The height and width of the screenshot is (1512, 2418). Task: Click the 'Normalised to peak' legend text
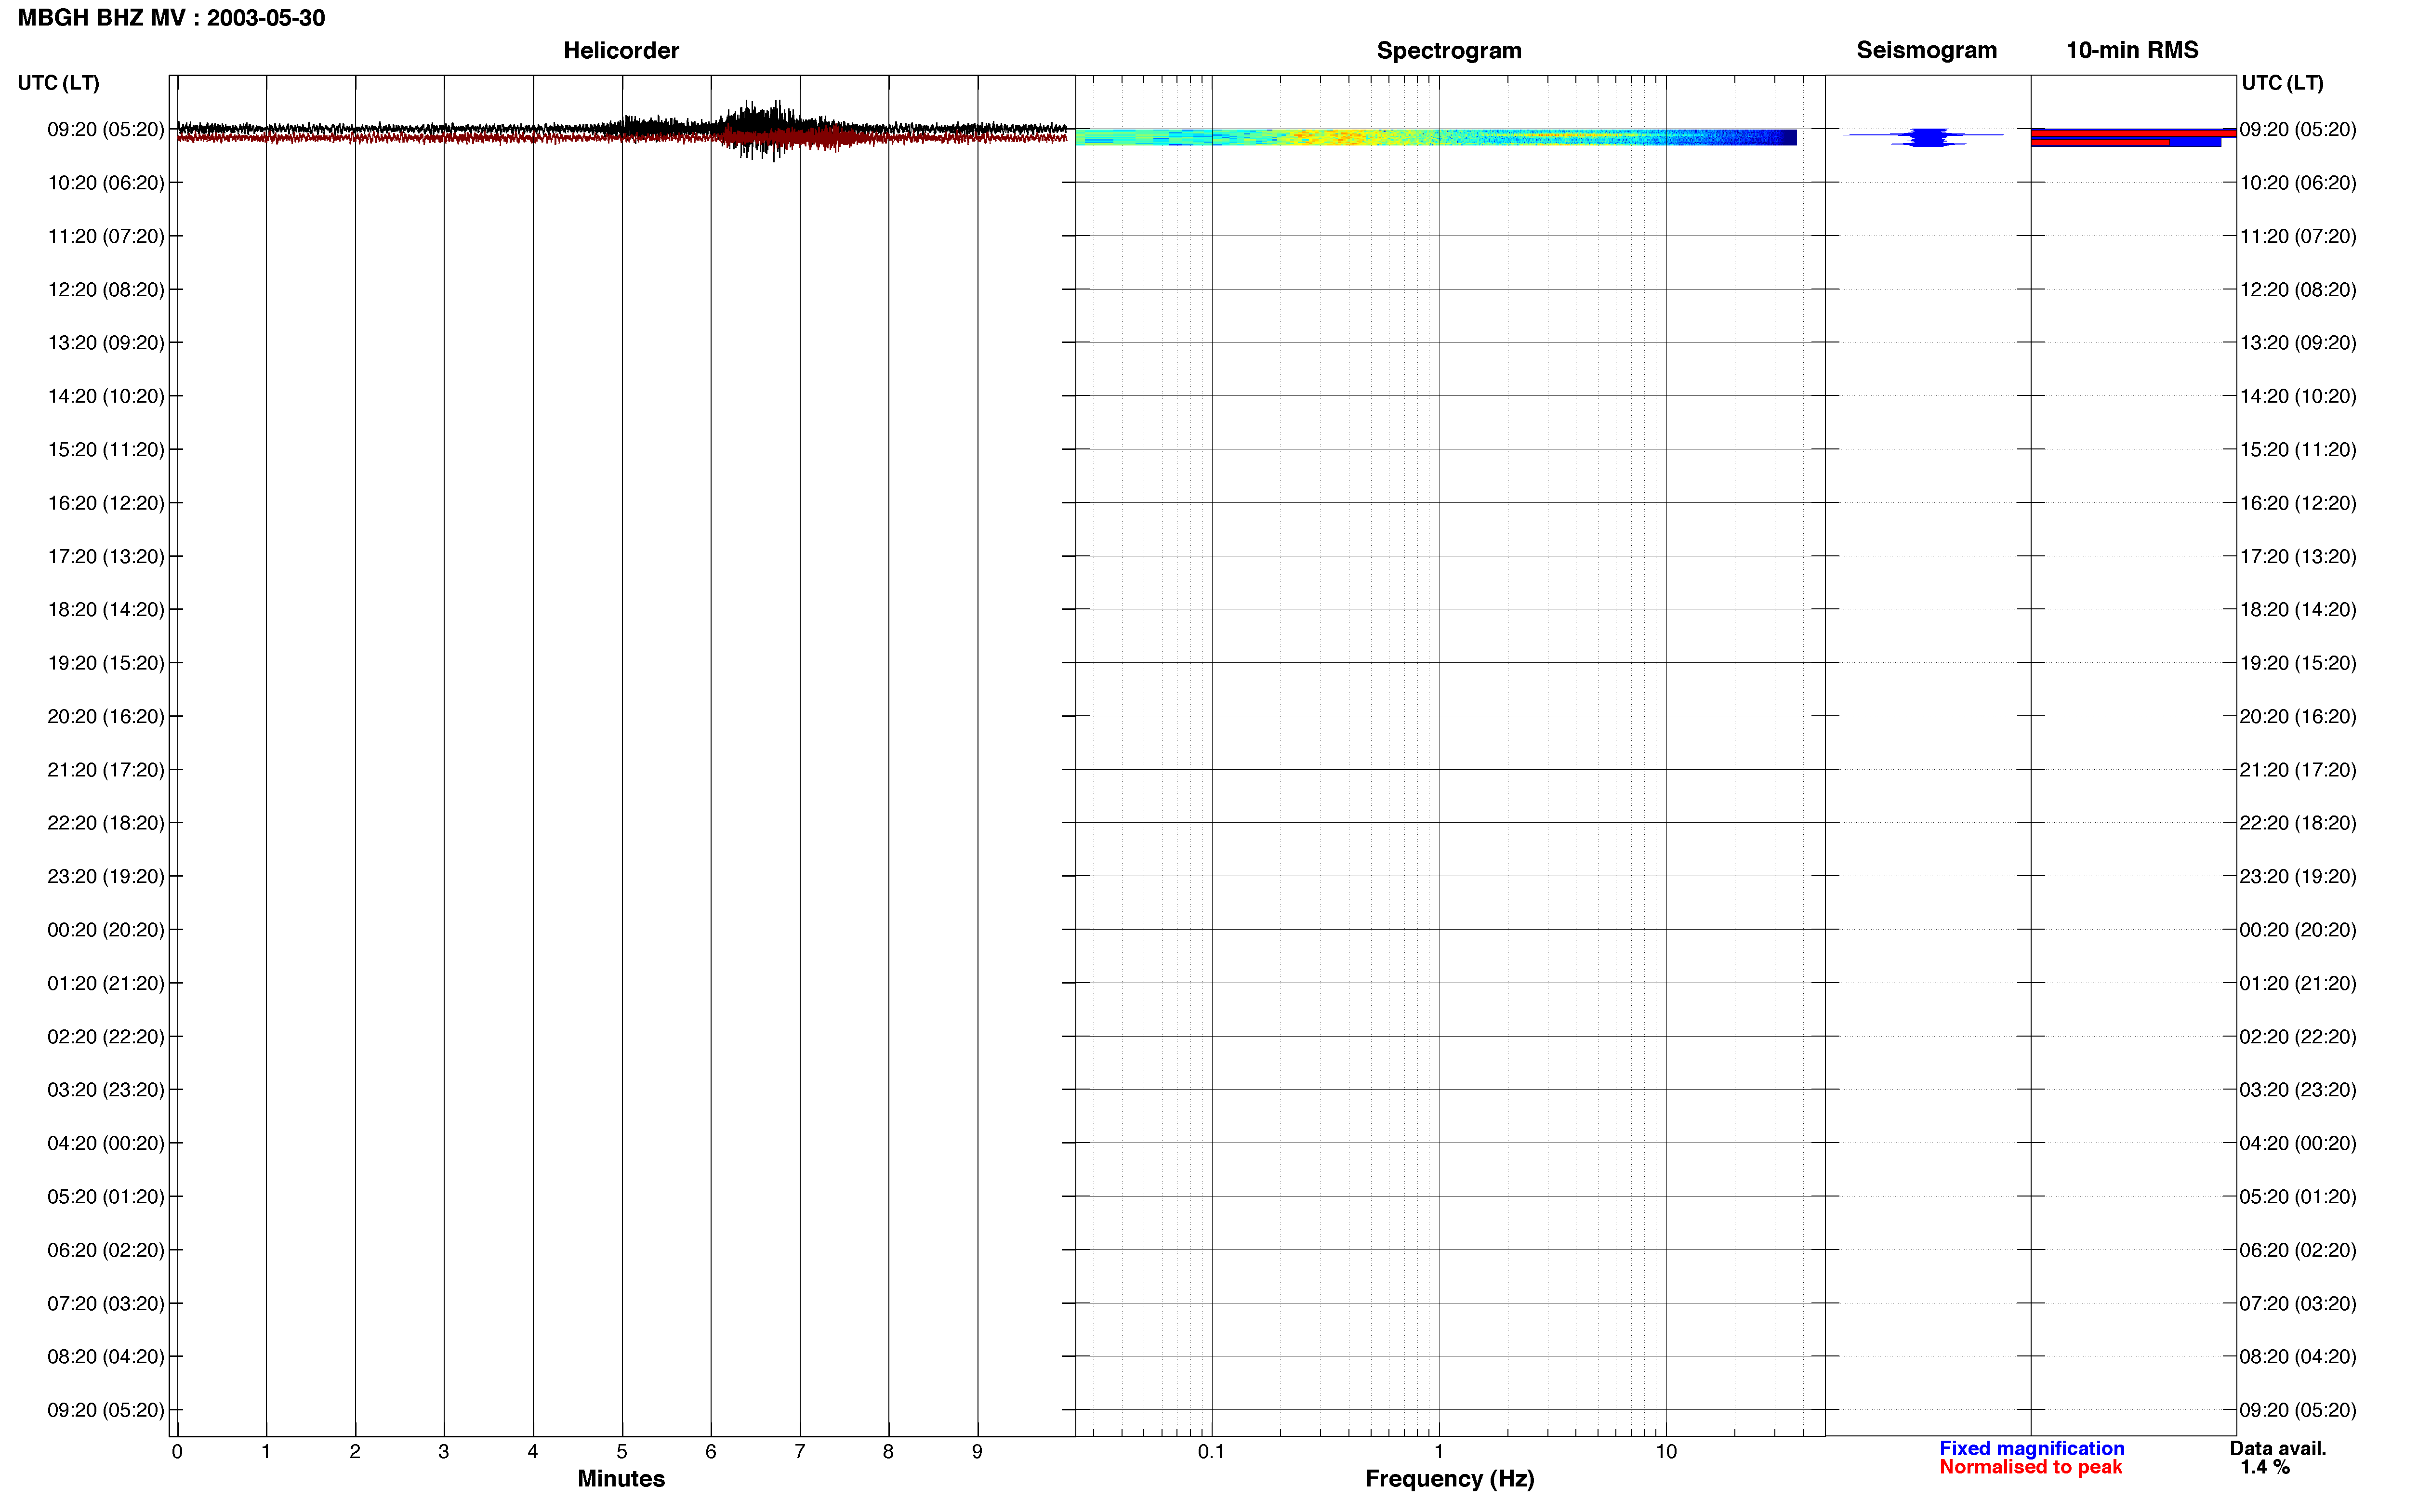click(2030, 1467)
